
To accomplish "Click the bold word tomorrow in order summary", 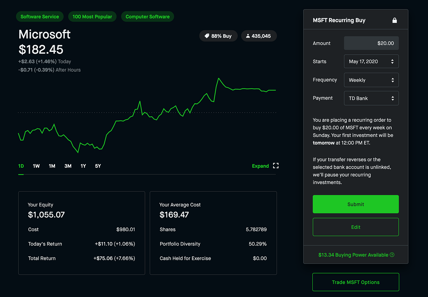I will [324, 143].
